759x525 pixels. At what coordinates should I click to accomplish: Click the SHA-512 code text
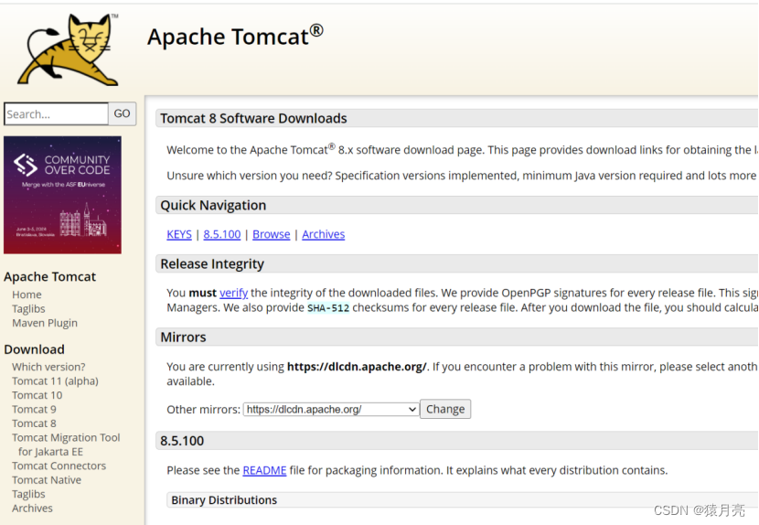point(328,308)
